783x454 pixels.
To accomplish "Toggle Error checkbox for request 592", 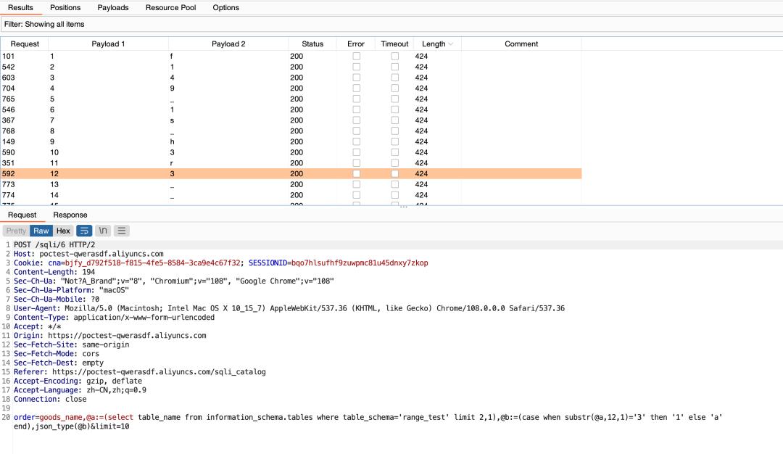I will point(356,174).
